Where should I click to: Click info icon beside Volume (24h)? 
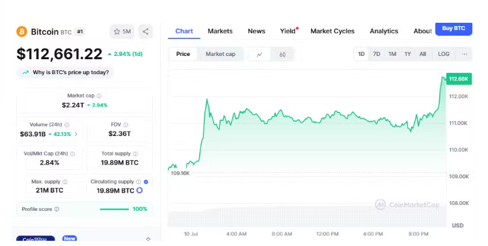pyautogui.click(x=67, y=124)
